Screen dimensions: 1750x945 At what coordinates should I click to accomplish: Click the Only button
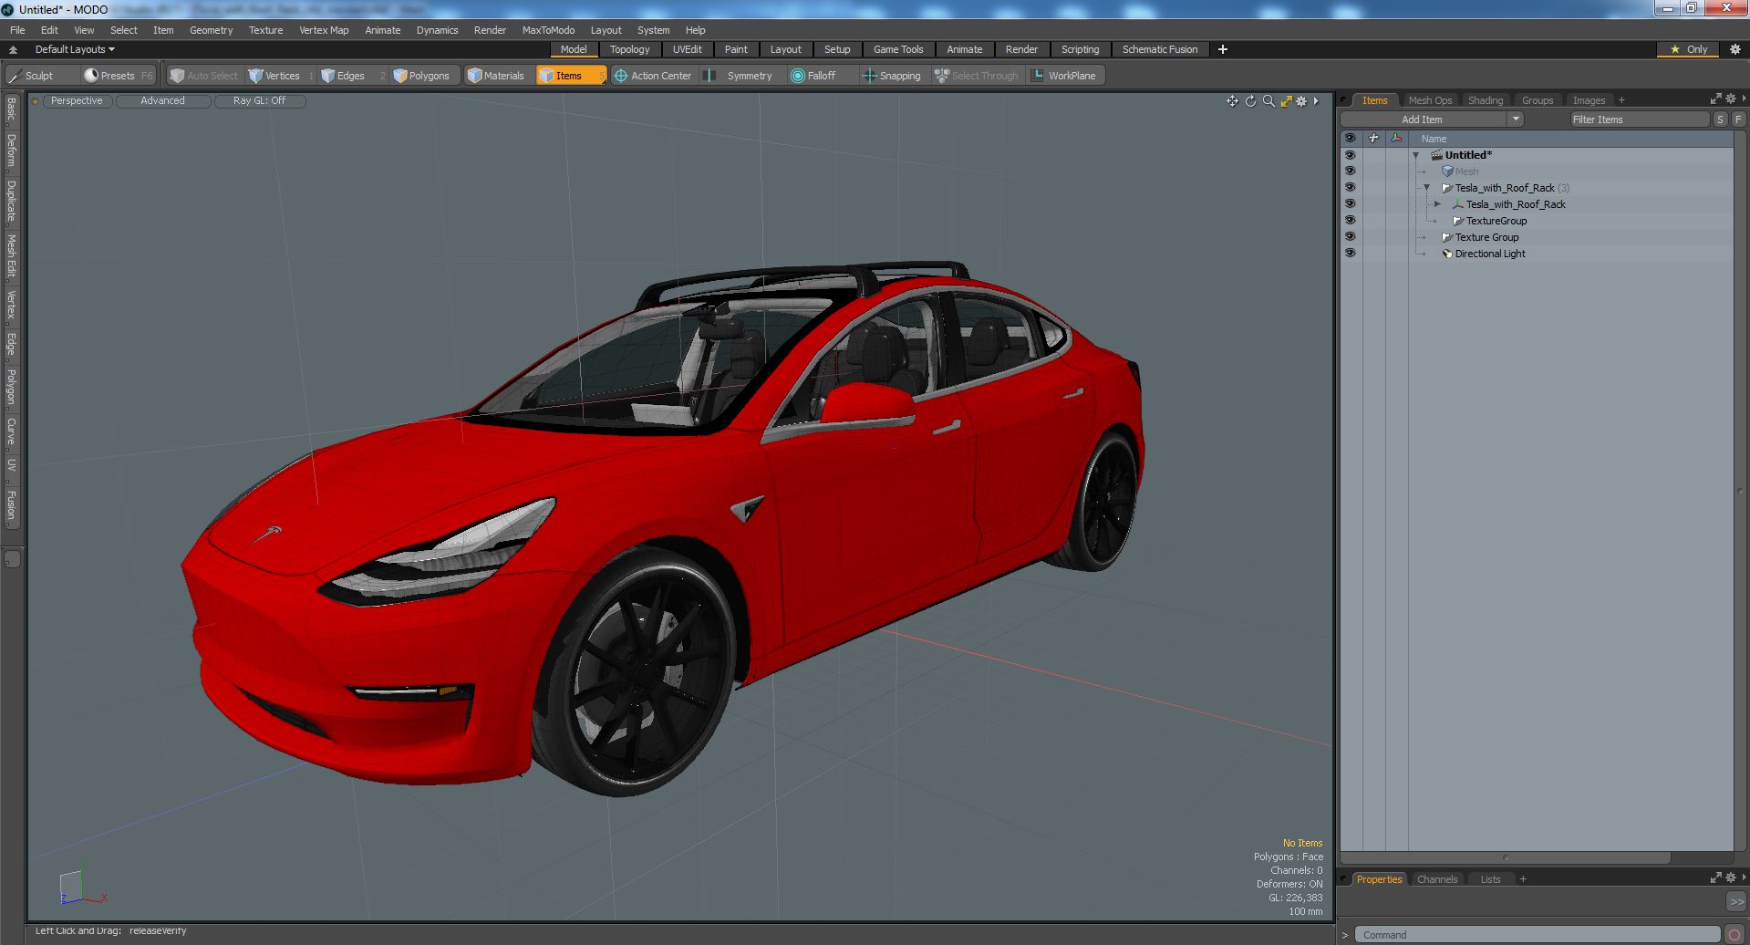point(1689,49)
